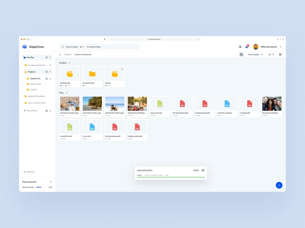Collapse the Free account panel

51,182
